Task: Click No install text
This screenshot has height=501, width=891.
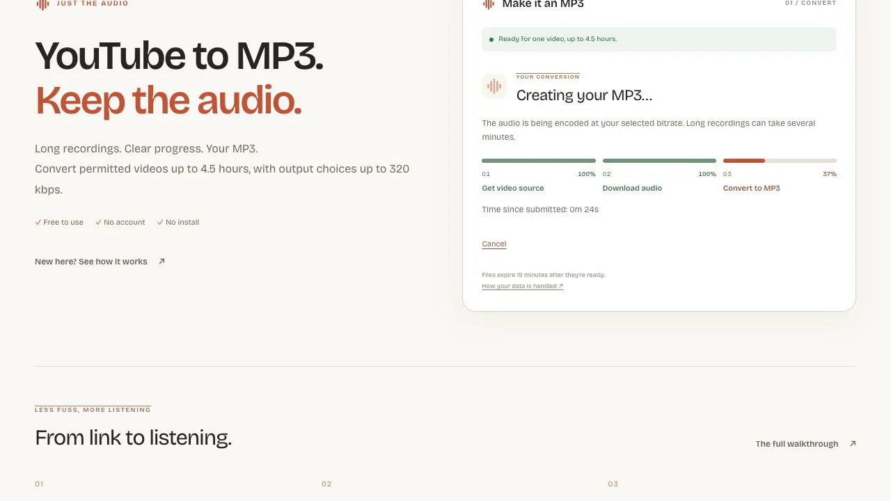Action: 182,223
